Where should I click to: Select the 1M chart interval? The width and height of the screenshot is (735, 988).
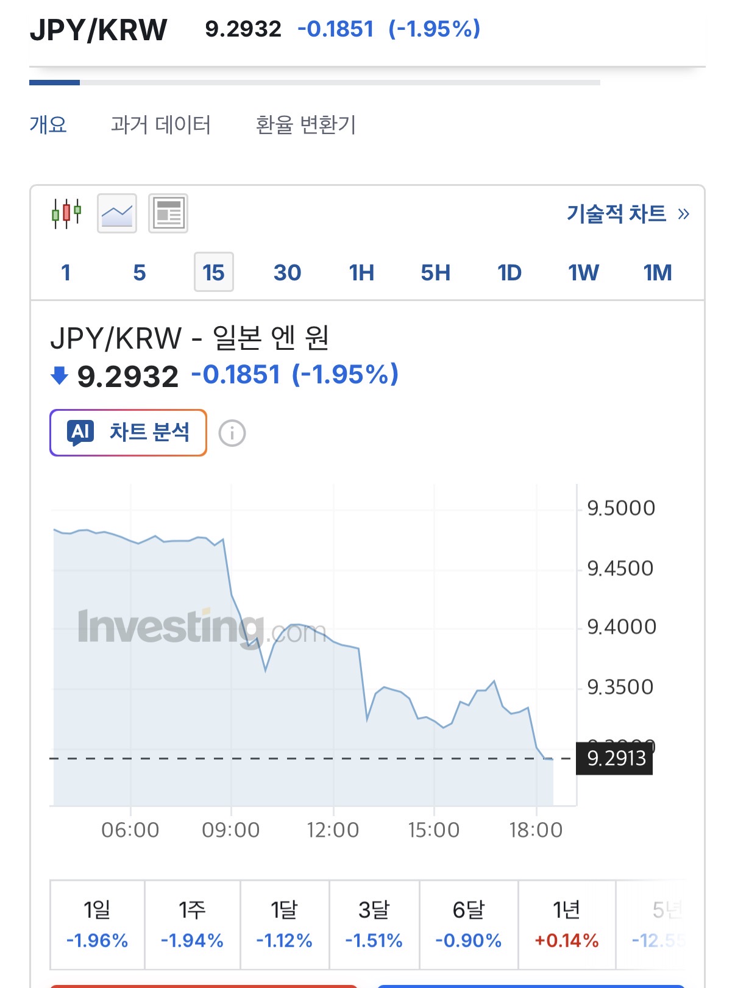pyautogui.click(x=658, y=272)
